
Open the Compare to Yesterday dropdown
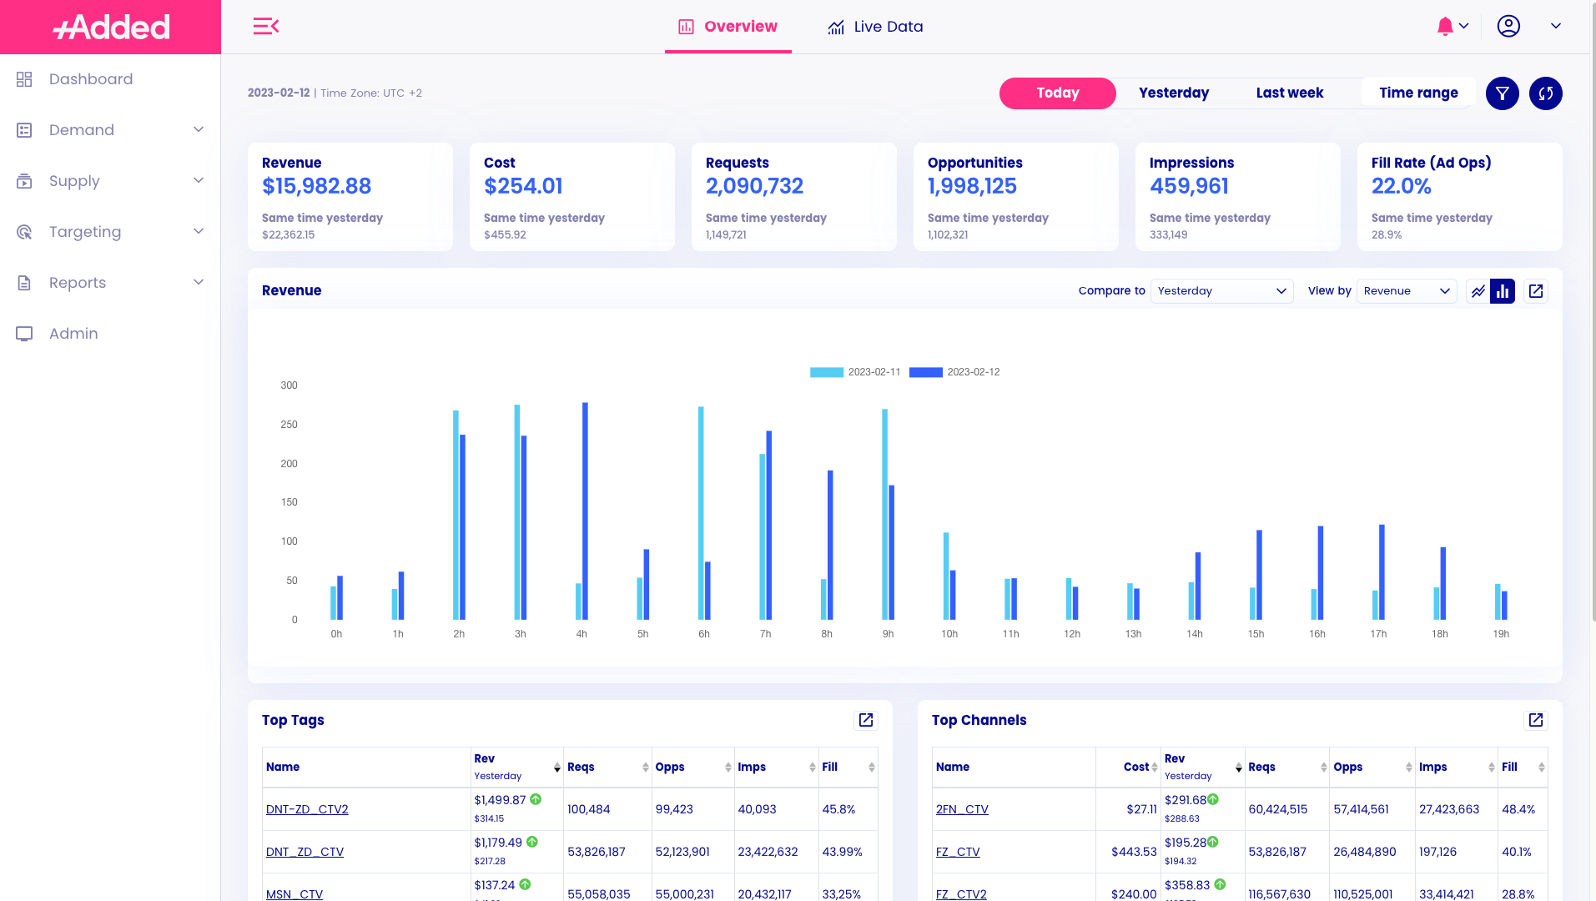pyautogui.click(x=1221, y=291)
